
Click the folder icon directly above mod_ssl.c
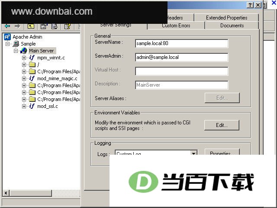tap(32, 99)
